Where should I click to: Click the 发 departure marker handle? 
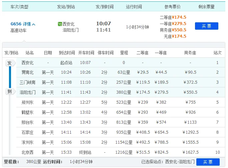tap(10, 63)
